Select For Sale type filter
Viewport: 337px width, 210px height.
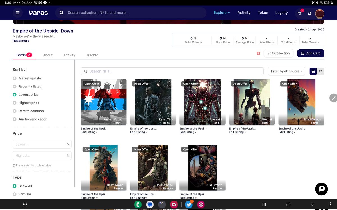point(22,194)
